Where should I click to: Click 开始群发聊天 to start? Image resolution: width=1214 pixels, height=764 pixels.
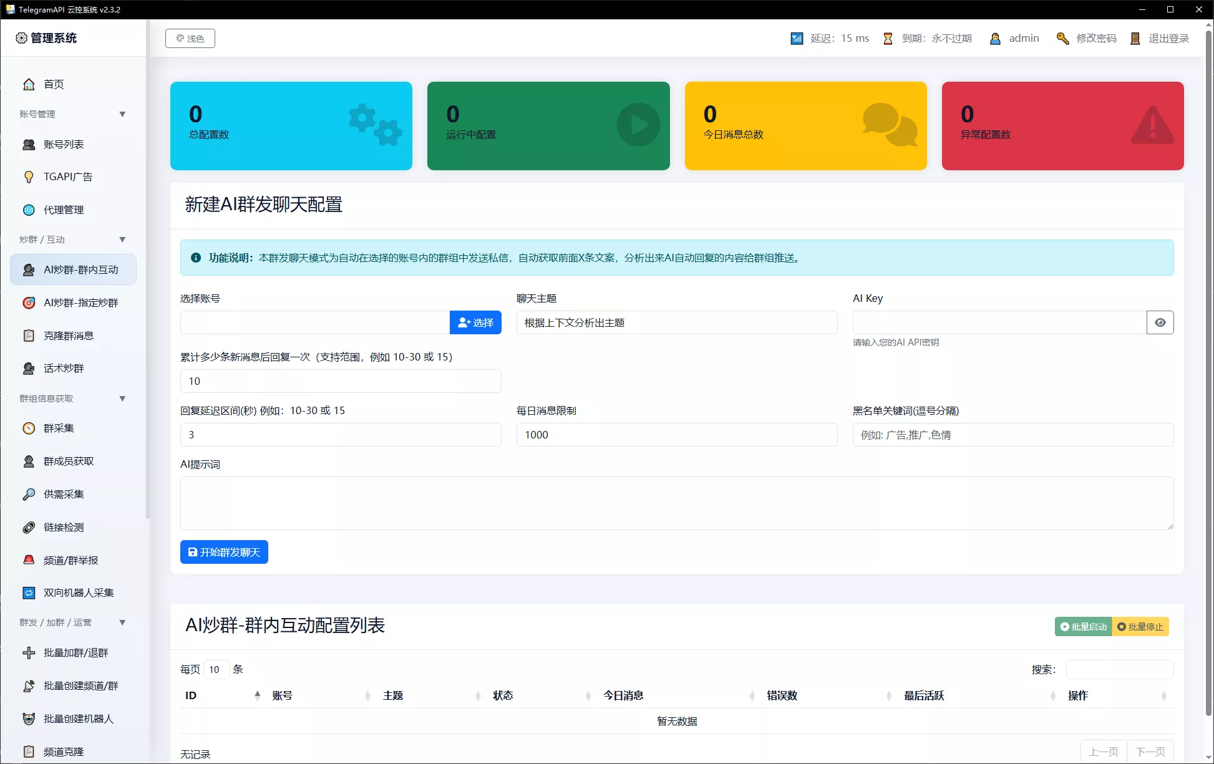pos(224,552)
